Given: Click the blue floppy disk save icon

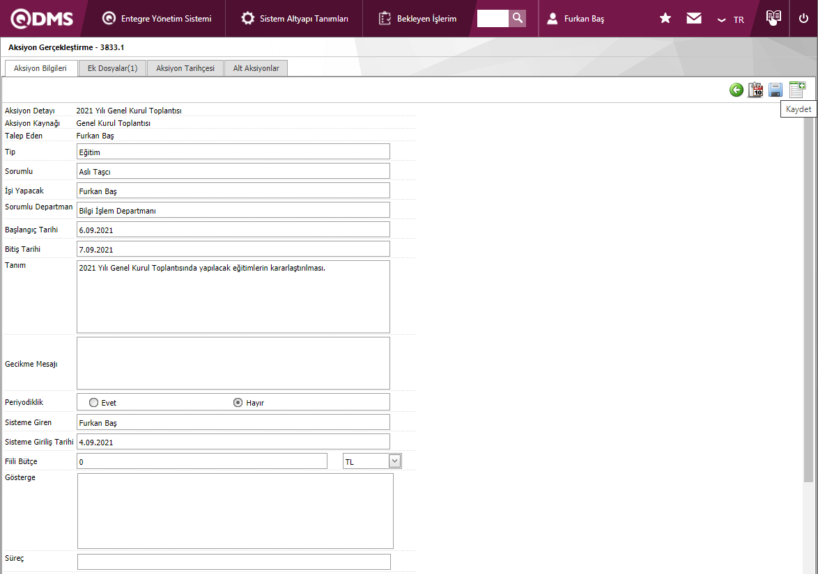Looking at the screenshot, I should pos(775,90).
